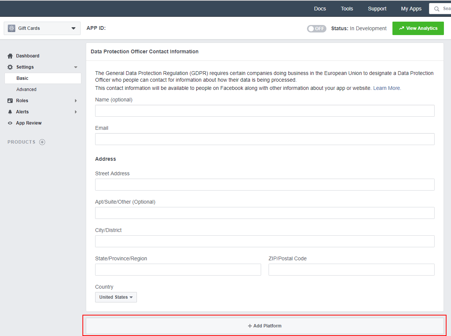Image resolution: width=451 pixels, height=336 pixels.
Task: Click the App Review eye icon
Action: pos(10,123)
